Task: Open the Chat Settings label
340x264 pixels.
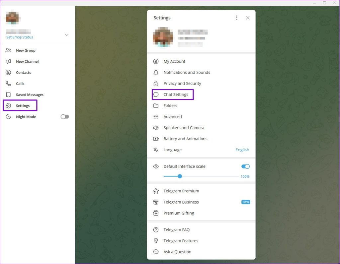Action: click(176, 95)
